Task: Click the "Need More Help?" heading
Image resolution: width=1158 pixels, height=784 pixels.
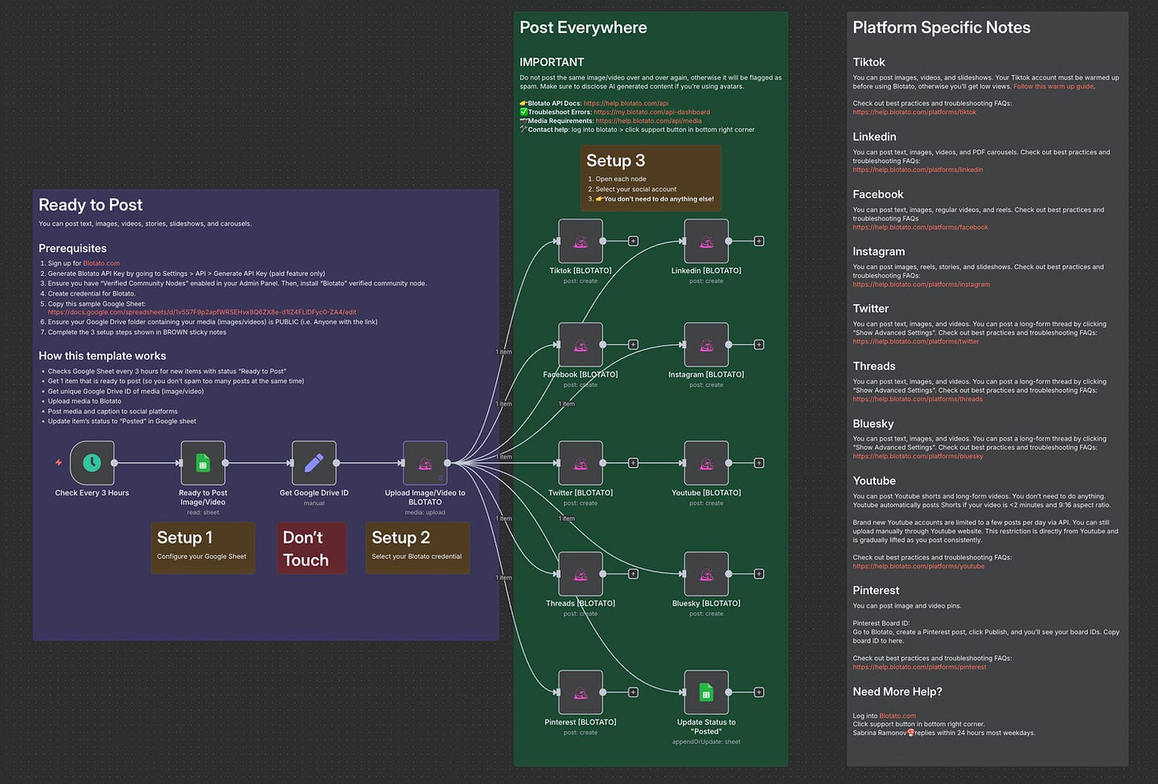Action: tap(897, 692)
